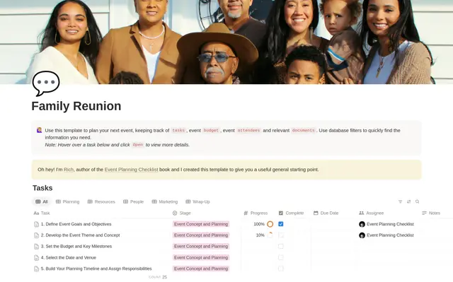Open the Event Planning Checklist book link
Image resolution: width=453 pixels, height=282 pixels.
131,170
